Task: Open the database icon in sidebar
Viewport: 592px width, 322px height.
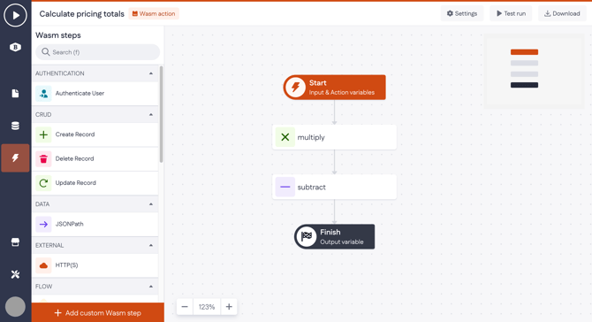Action: (x=15, y=126)
